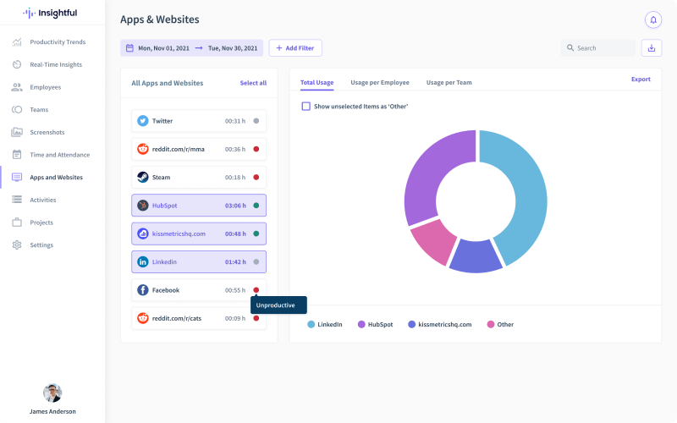Open Productivity Trends from sidebar
Viewport: 677px width, 423px height.
tap(57, 41)
